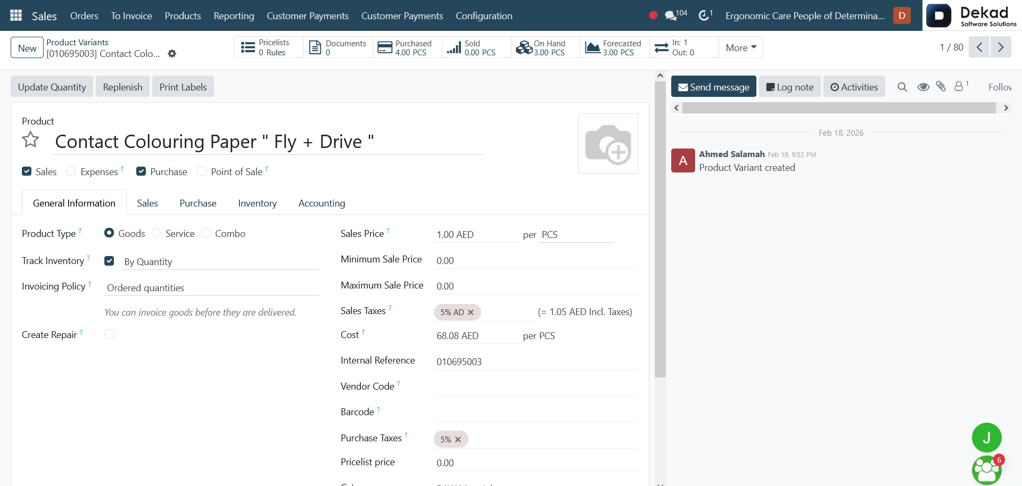Viewport: 1022px width, 486px height.
Task: Open On Hand 3.00 PCS stock
Action: pyautogui.click(x=546, y=47)
